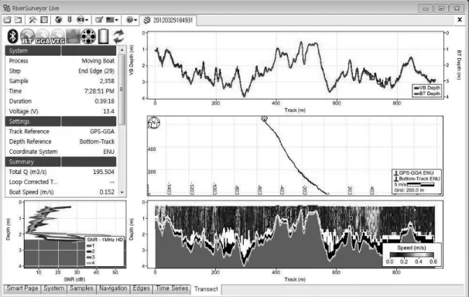Click SNR legend entry 1
The height and width of the screenshot is (297, 469).
91,246
